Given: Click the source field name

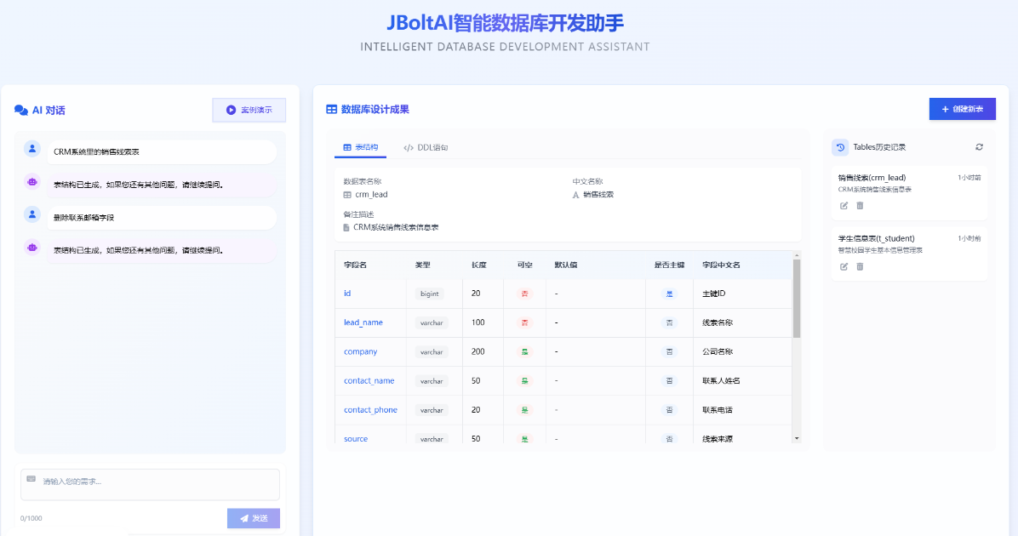Looking at the screenshot, I should pos(356,439).
